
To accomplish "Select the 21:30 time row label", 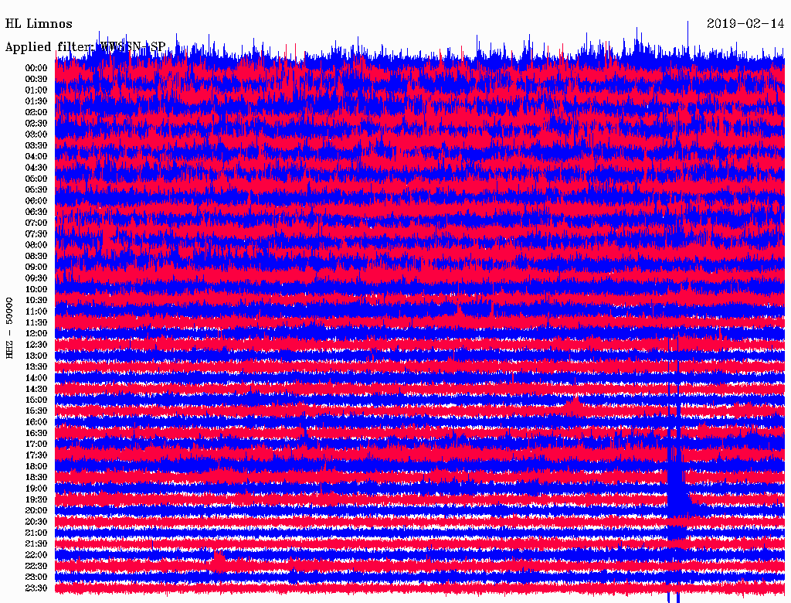I will click(36, 544).
